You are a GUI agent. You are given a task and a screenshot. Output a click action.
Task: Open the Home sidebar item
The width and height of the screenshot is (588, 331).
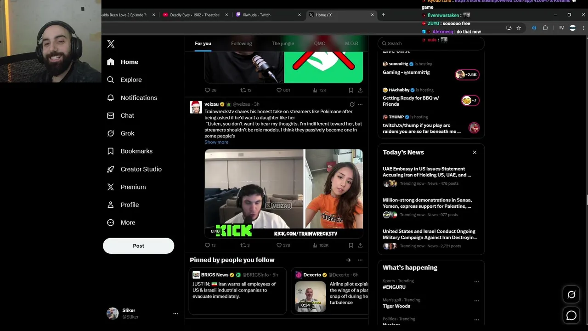coord(123,62)
